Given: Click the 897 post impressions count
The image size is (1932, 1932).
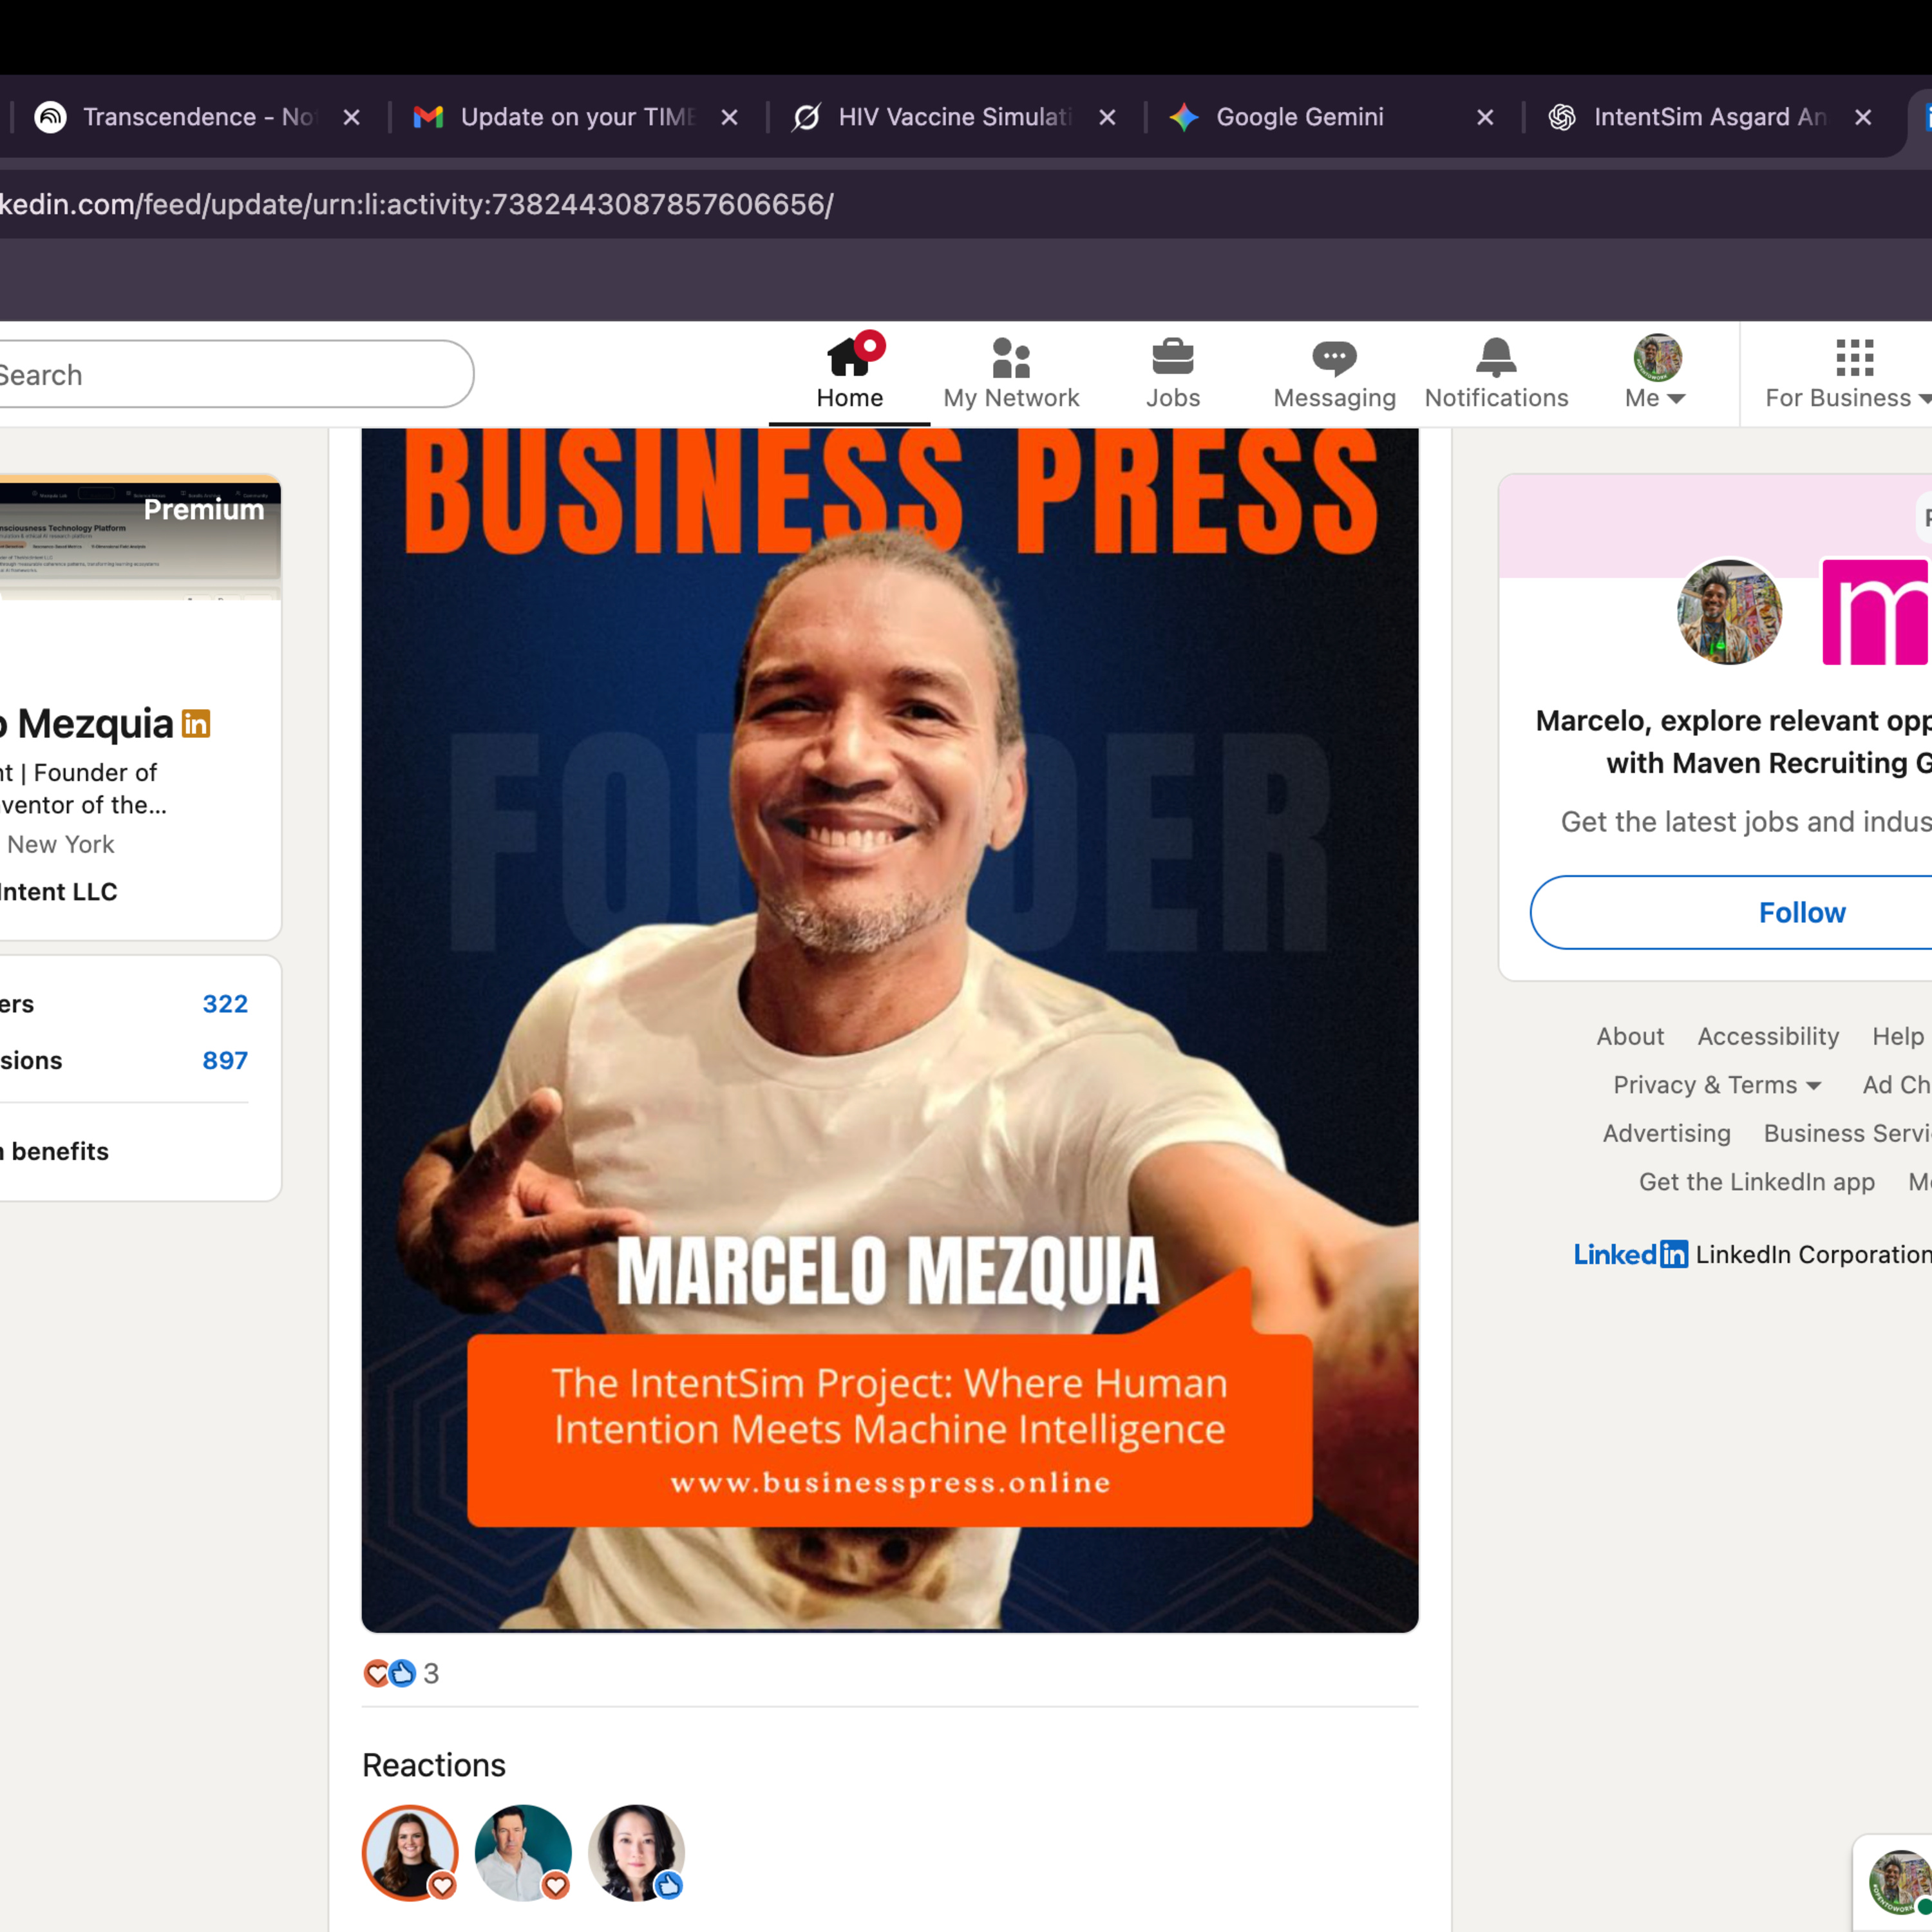Looking at the screenshot, I should [225, 1060].
